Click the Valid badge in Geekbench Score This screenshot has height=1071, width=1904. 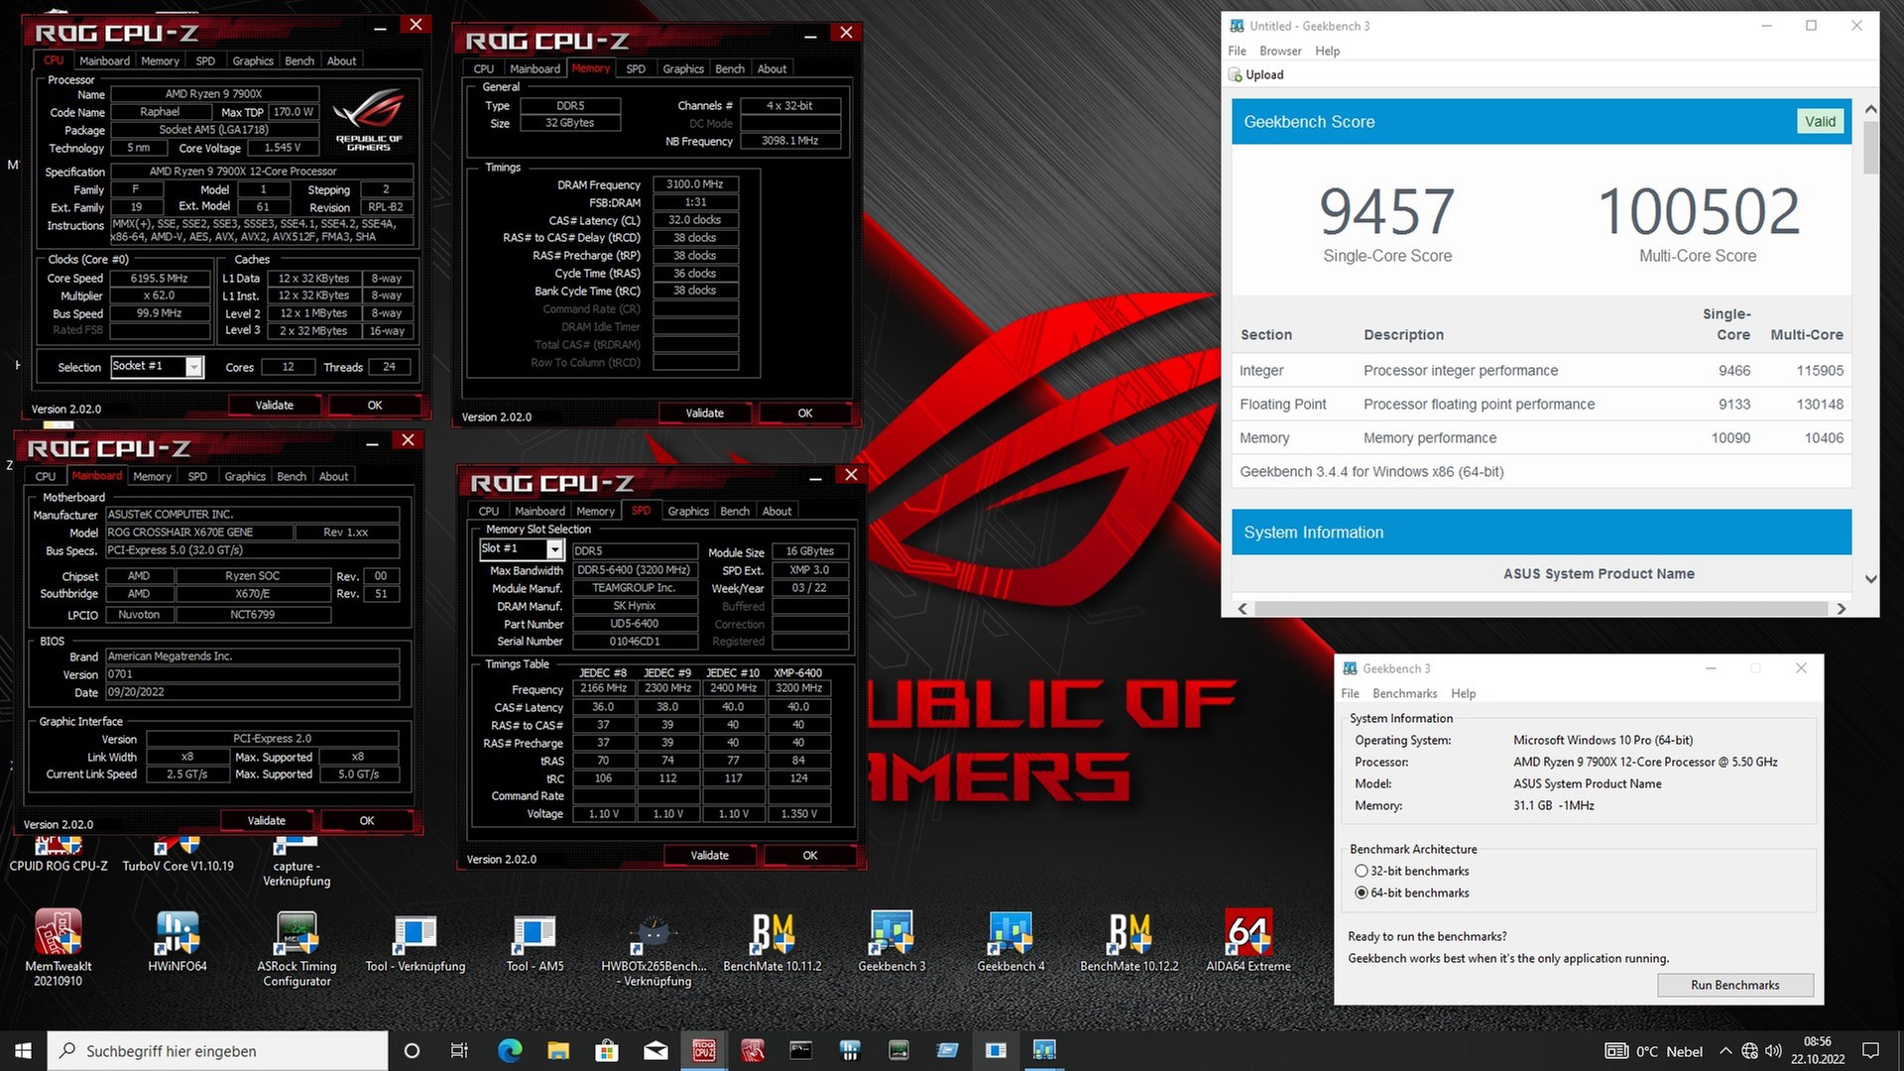tap(1820, 121)
